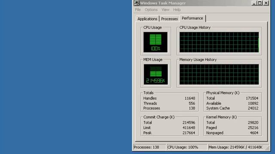Minimize the Windows Task Manager window
The image size is (275, 154).
click(254, 3)
